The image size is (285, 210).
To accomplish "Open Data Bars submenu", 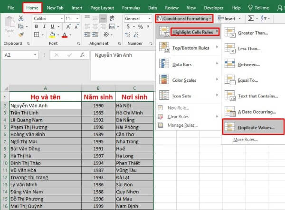I will click(189, 64).
